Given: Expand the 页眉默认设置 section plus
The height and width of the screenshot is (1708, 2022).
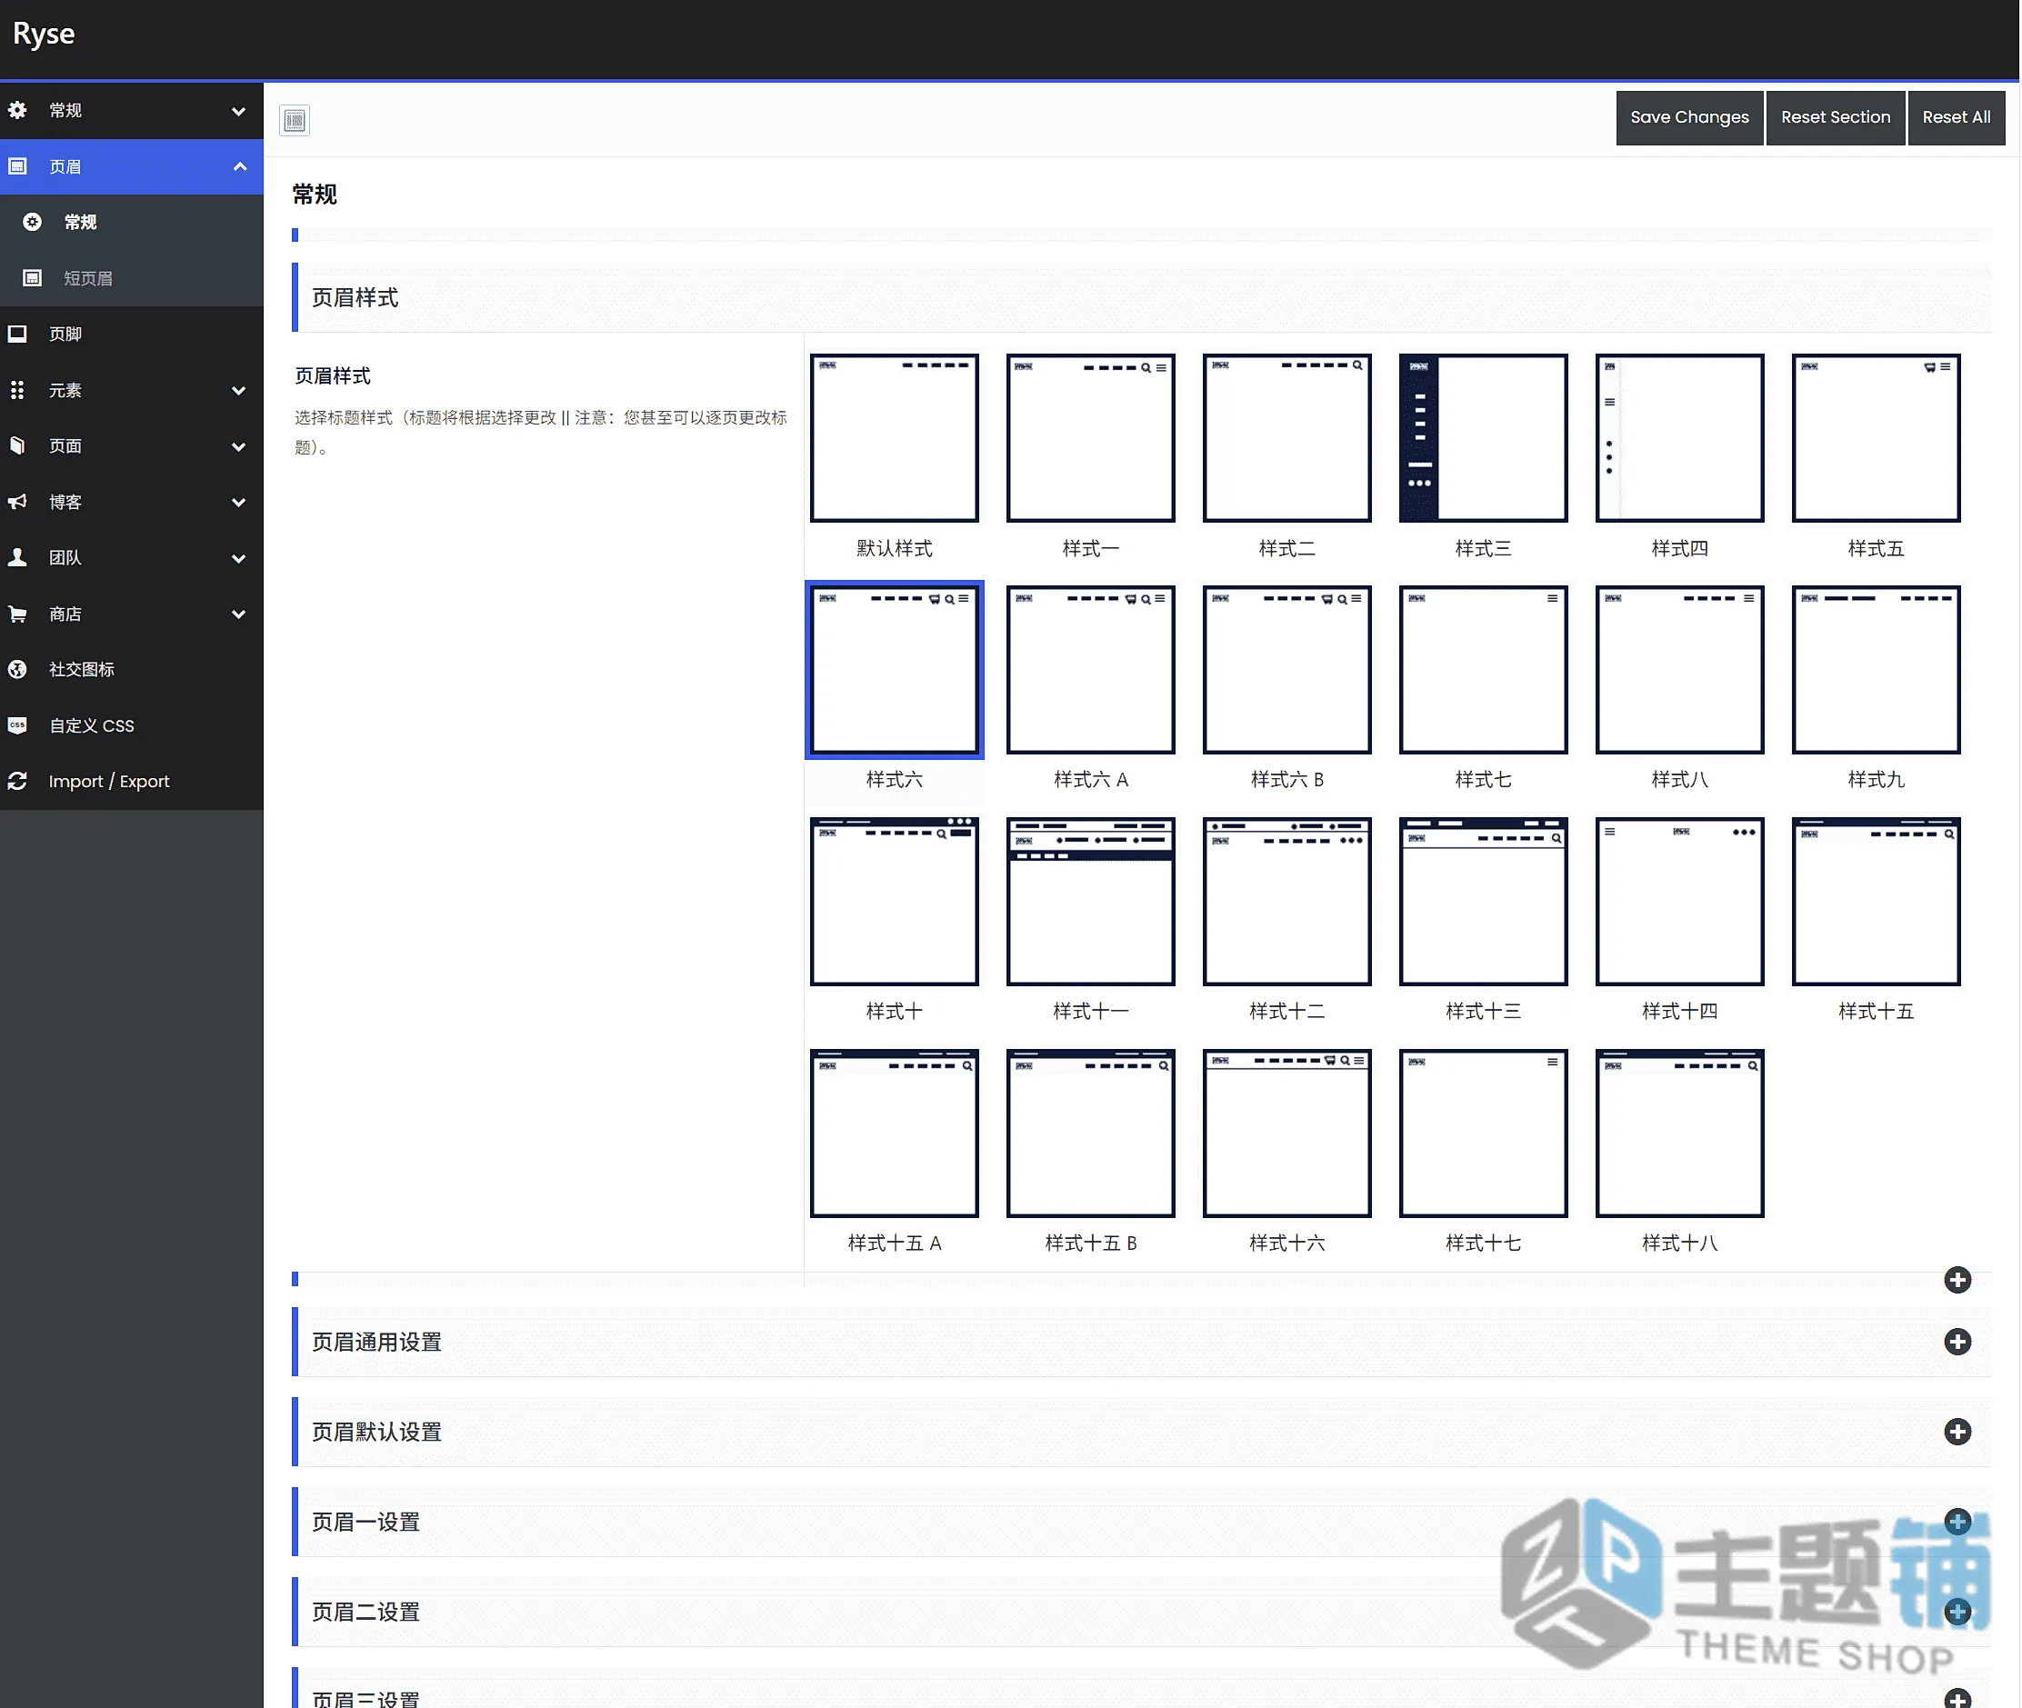Looking at the screenshot, I should [x=1957, y=1432].
